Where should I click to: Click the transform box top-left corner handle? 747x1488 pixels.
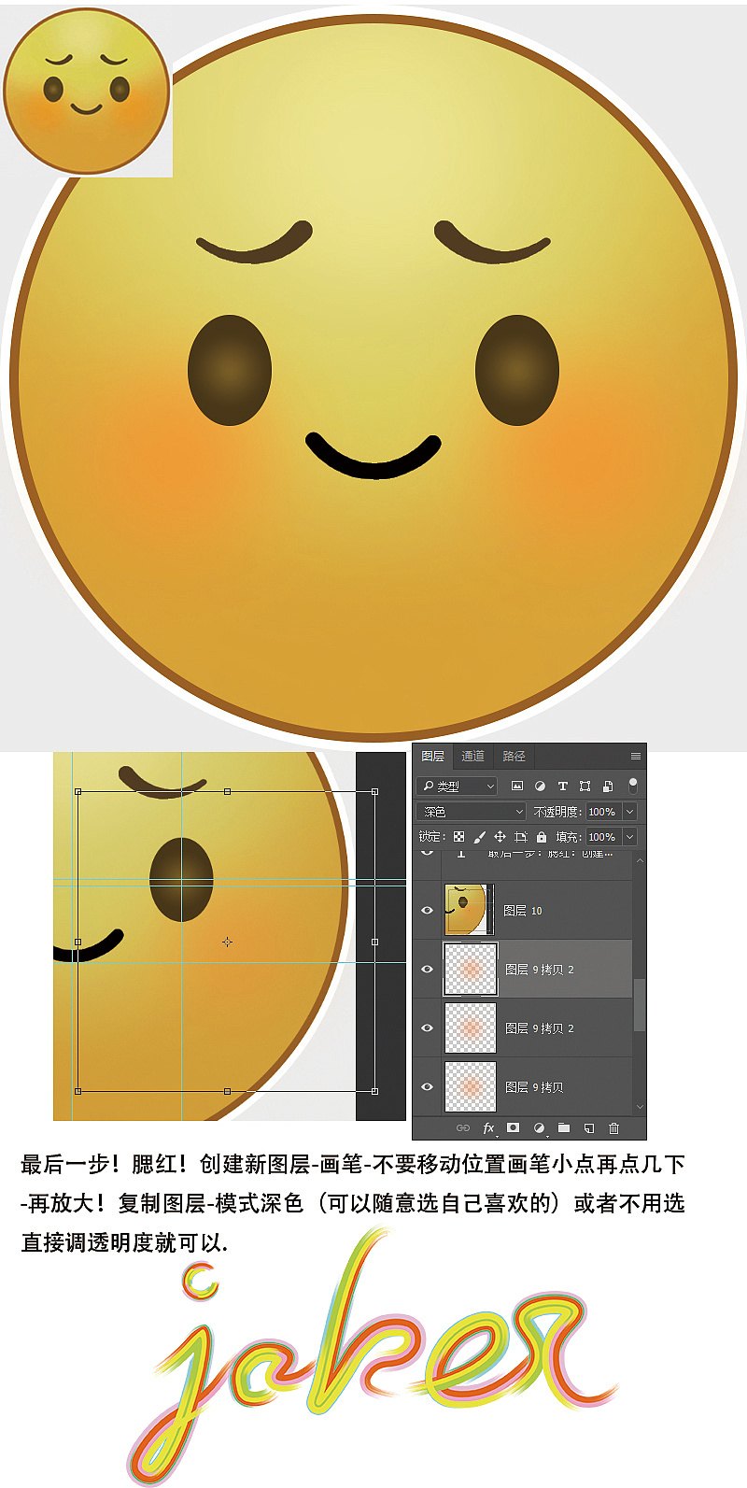pyautogui.click(x=78, y=791)
